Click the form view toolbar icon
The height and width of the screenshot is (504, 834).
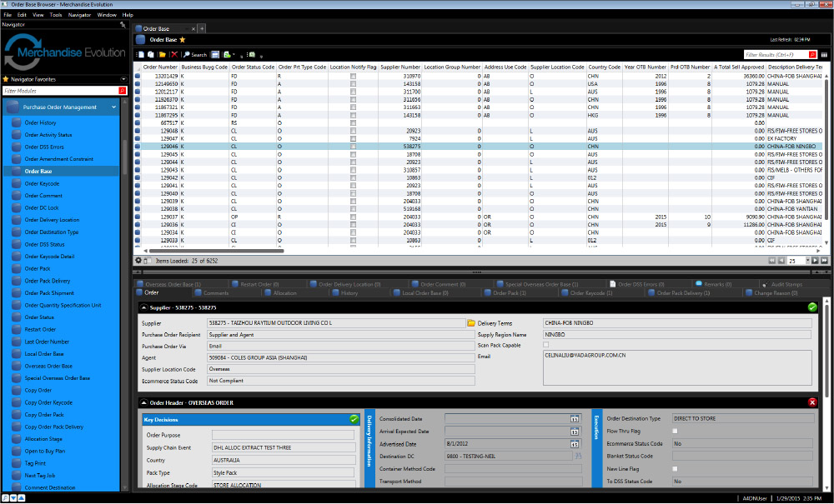pos(215,55)
